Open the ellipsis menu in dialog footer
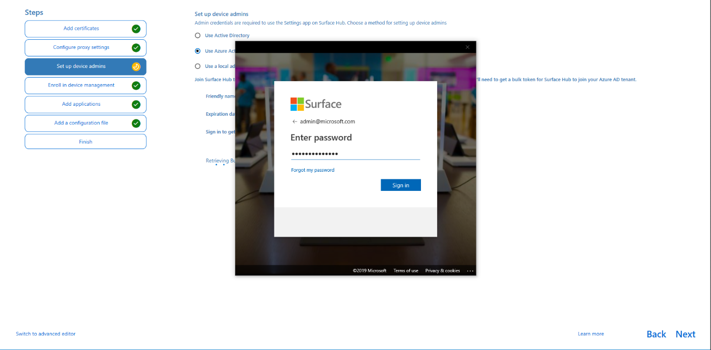The width and height of the screenshot is (711, 350). tap(470, 271)
